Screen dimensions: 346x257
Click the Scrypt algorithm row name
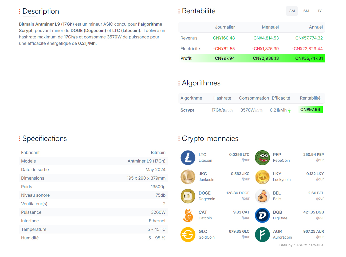pyautogui.click(x=187, y=110)
